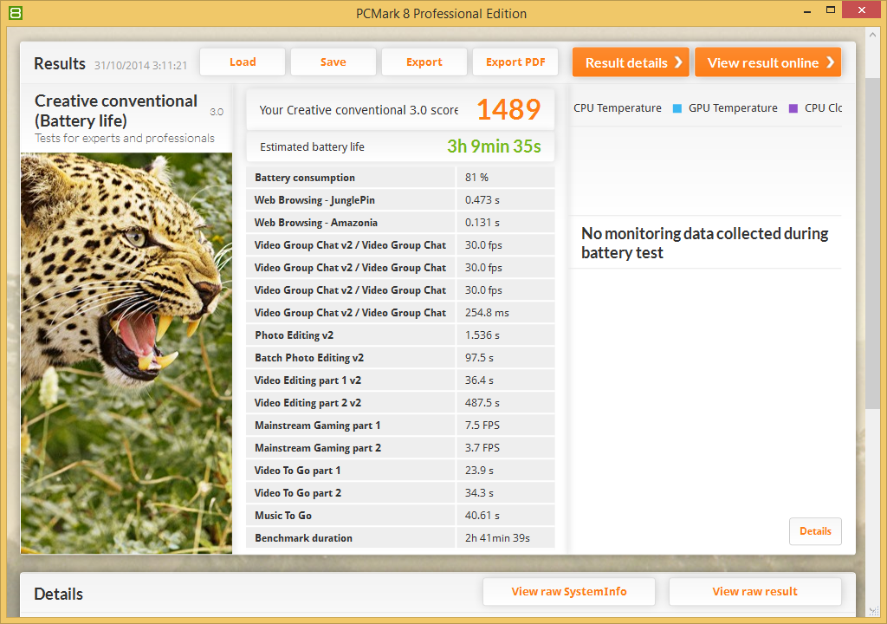The image size is (887, 624).
Task: Export the results as PDF
Action: pos(515,62)
